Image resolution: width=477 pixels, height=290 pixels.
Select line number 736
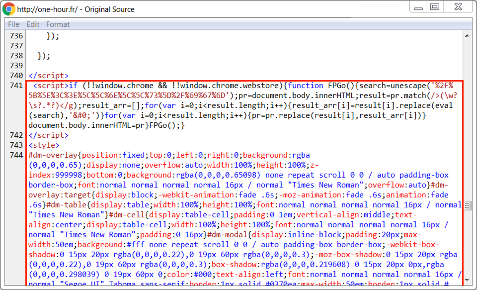click(16, 36)
